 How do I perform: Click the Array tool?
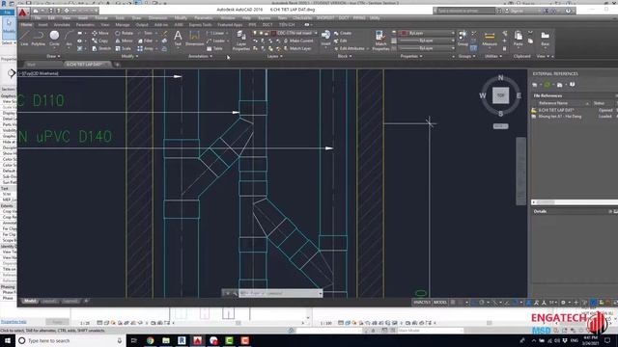(146, 48)
